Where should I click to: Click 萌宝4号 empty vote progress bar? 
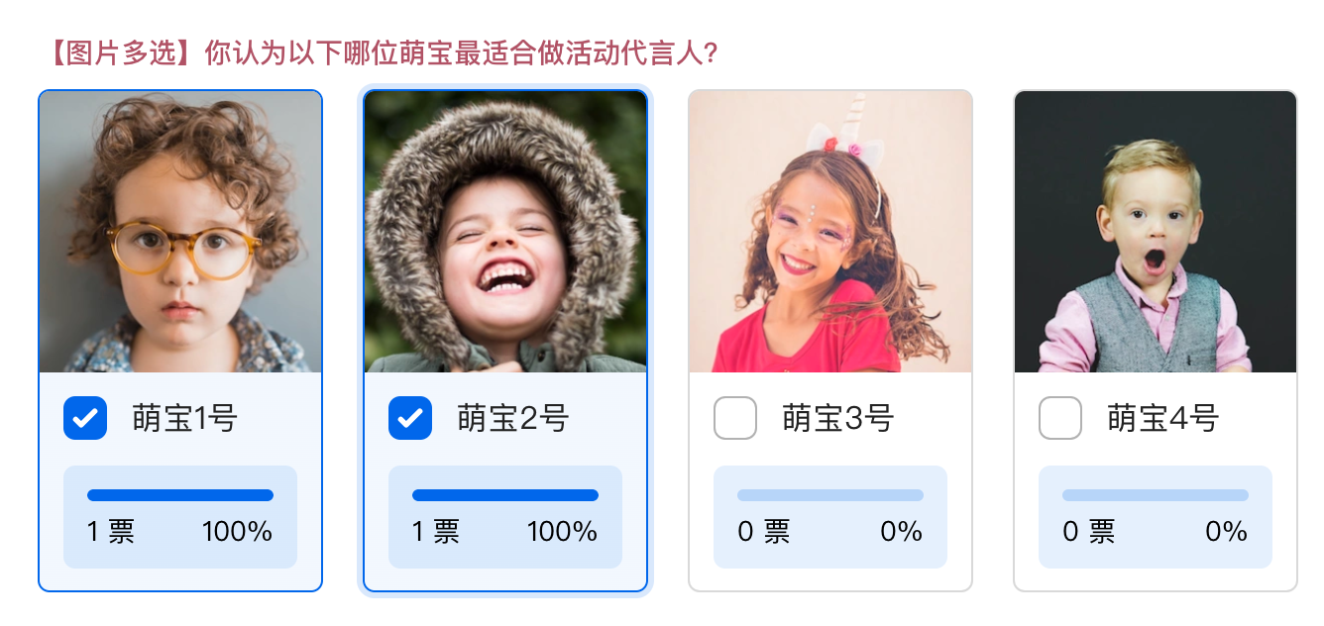coord(1156,495)
